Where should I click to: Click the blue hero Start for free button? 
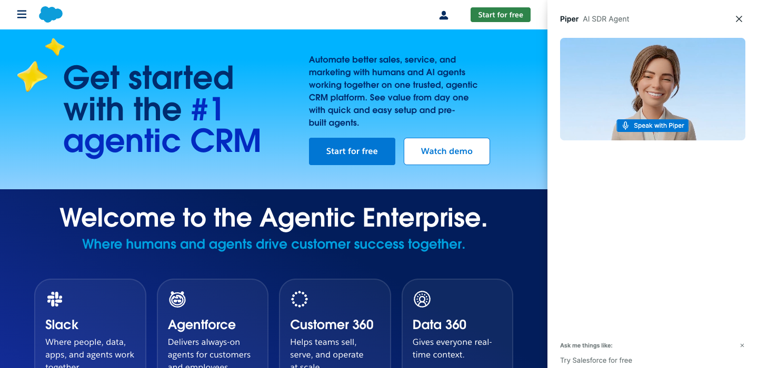point(352,151)
